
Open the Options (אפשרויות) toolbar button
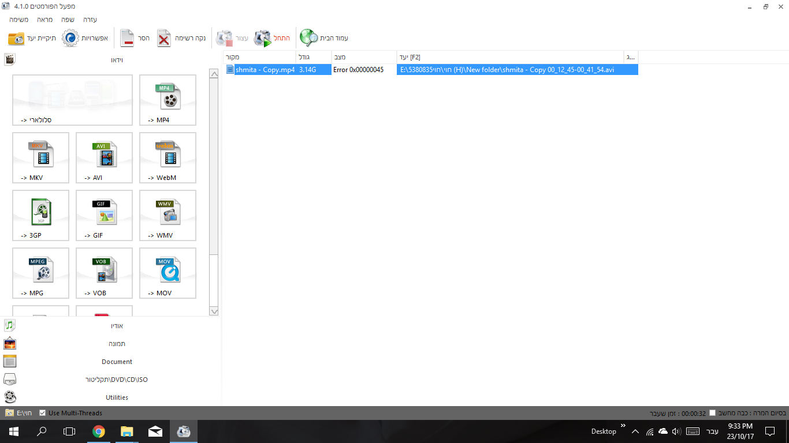click(85, 38)
